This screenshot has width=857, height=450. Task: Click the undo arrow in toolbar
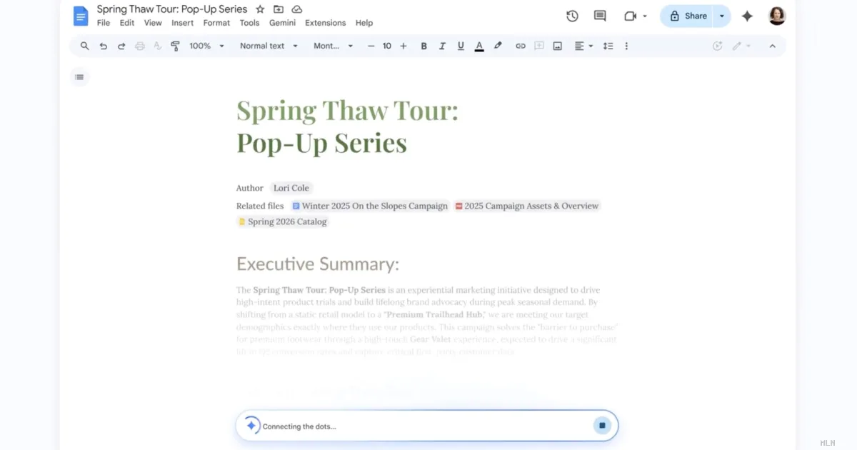coord(103,46)
